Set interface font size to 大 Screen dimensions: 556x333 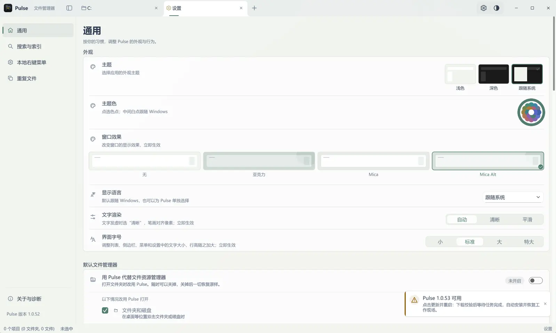(499, 242)
